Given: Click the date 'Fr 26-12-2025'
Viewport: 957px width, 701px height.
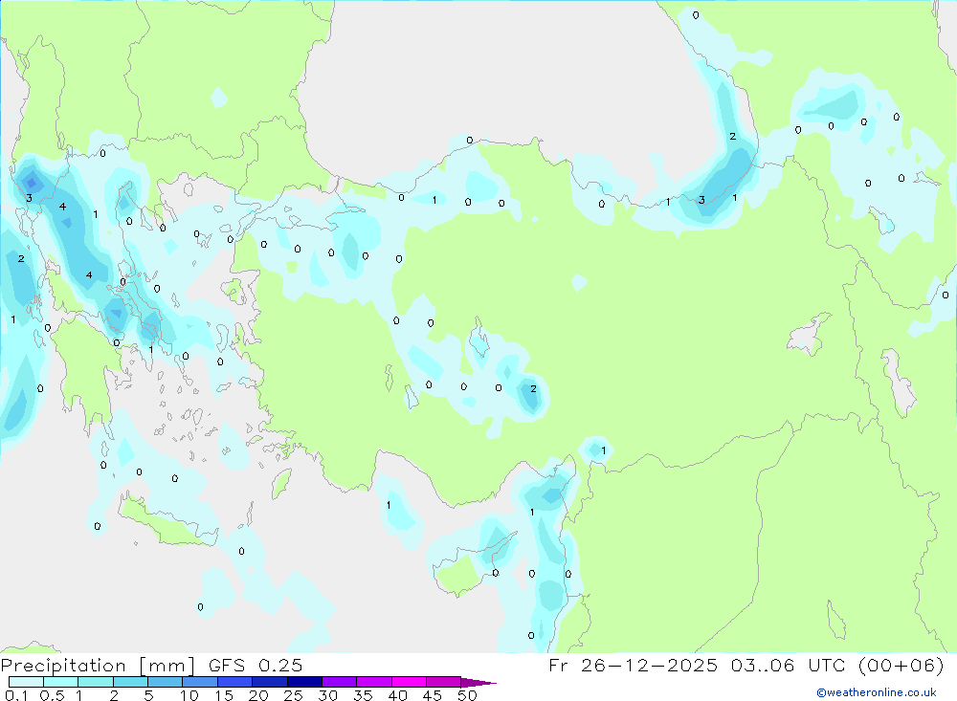Looking at the screenshot, I should point(633,665).
